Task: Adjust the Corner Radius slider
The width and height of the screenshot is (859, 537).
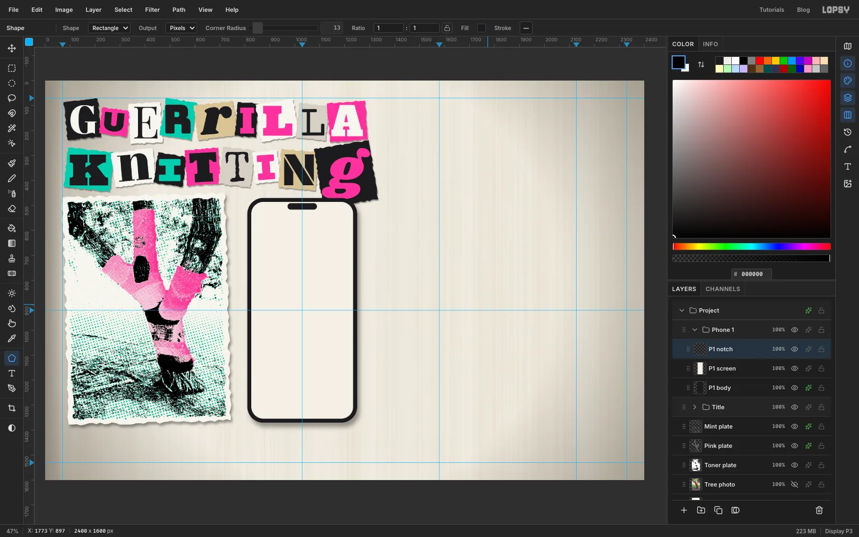Action: coord(285,28)
